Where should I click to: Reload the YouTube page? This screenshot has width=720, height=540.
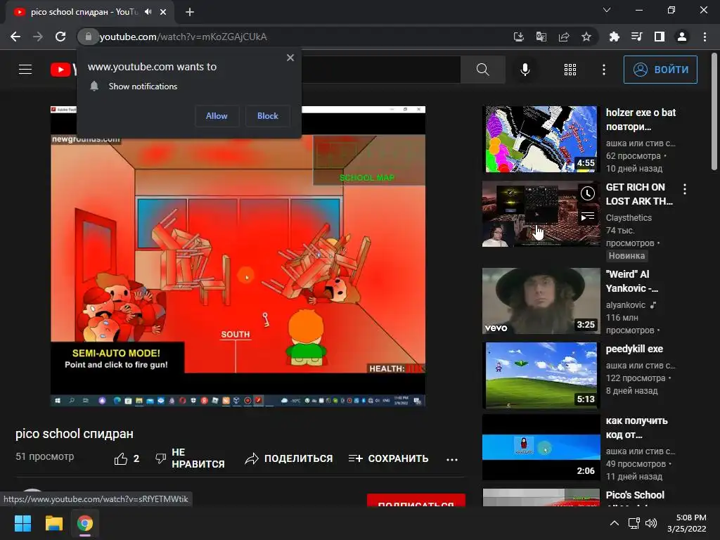pos(60,37)
